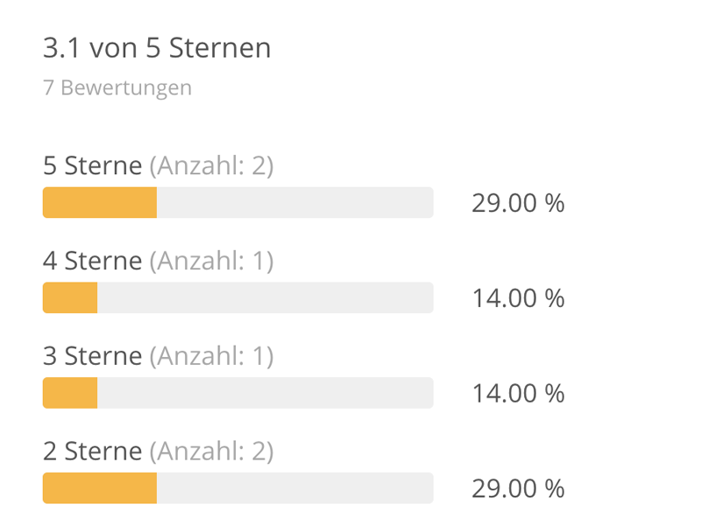Select the '4 Sterne' rating label
This screenshot has height=525, width=701.
(93, 260)
